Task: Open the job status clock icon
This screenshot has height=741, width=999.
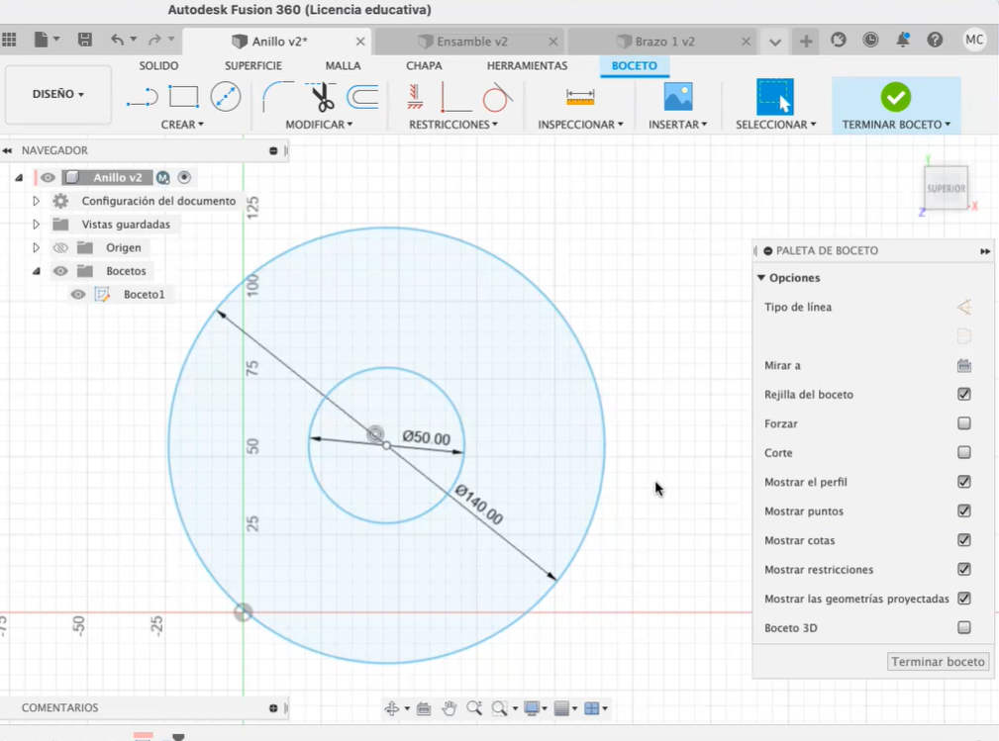Action: point(870,41)
